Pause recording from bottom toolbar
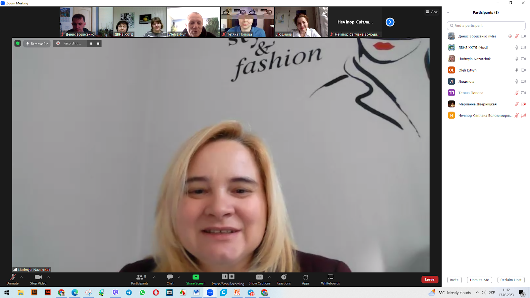This screenshot has height=298, width=530. point(225,276)
